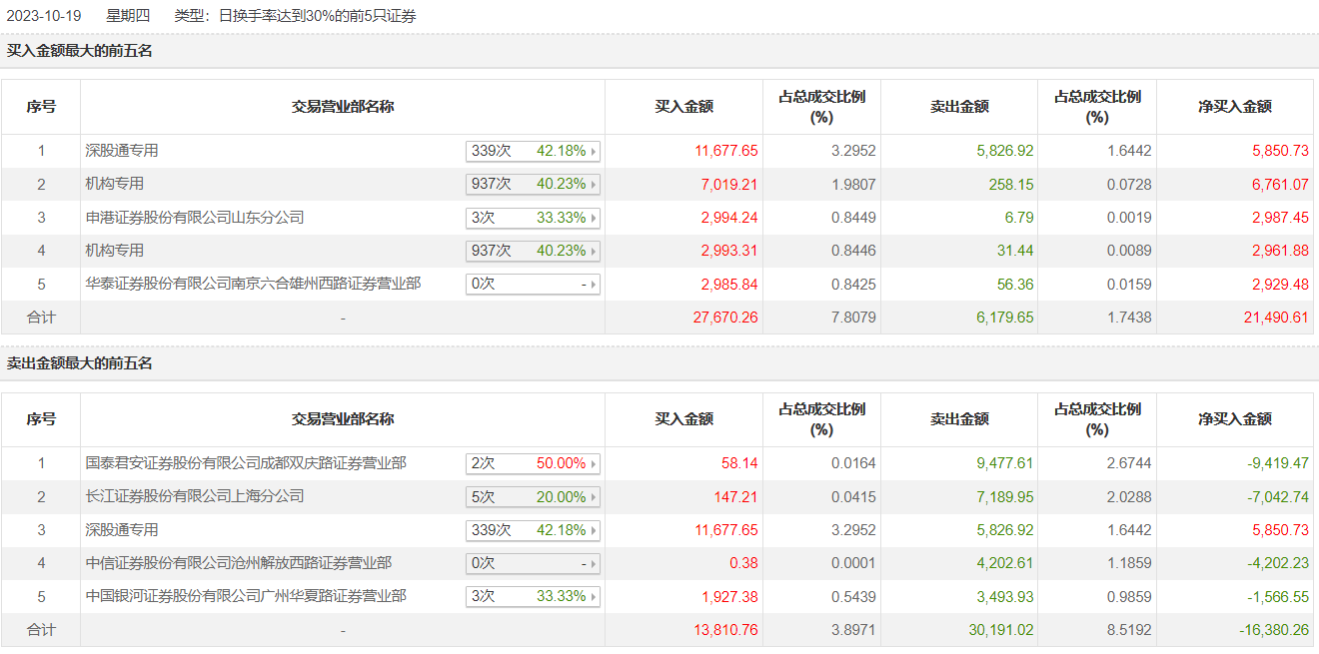Click the arrow icon next to 937次 in buy row 2
This screenshot has height=654, width=1319.
(x=594, y=185)
